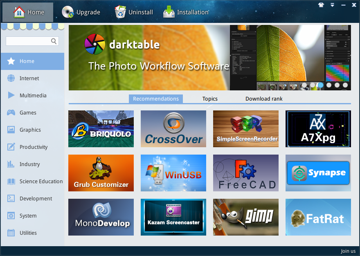This screenshot has width=360, height=256.
Task: Select the fifth banner carousel dot
Action: pyautogui.click(x=337, y=85)
